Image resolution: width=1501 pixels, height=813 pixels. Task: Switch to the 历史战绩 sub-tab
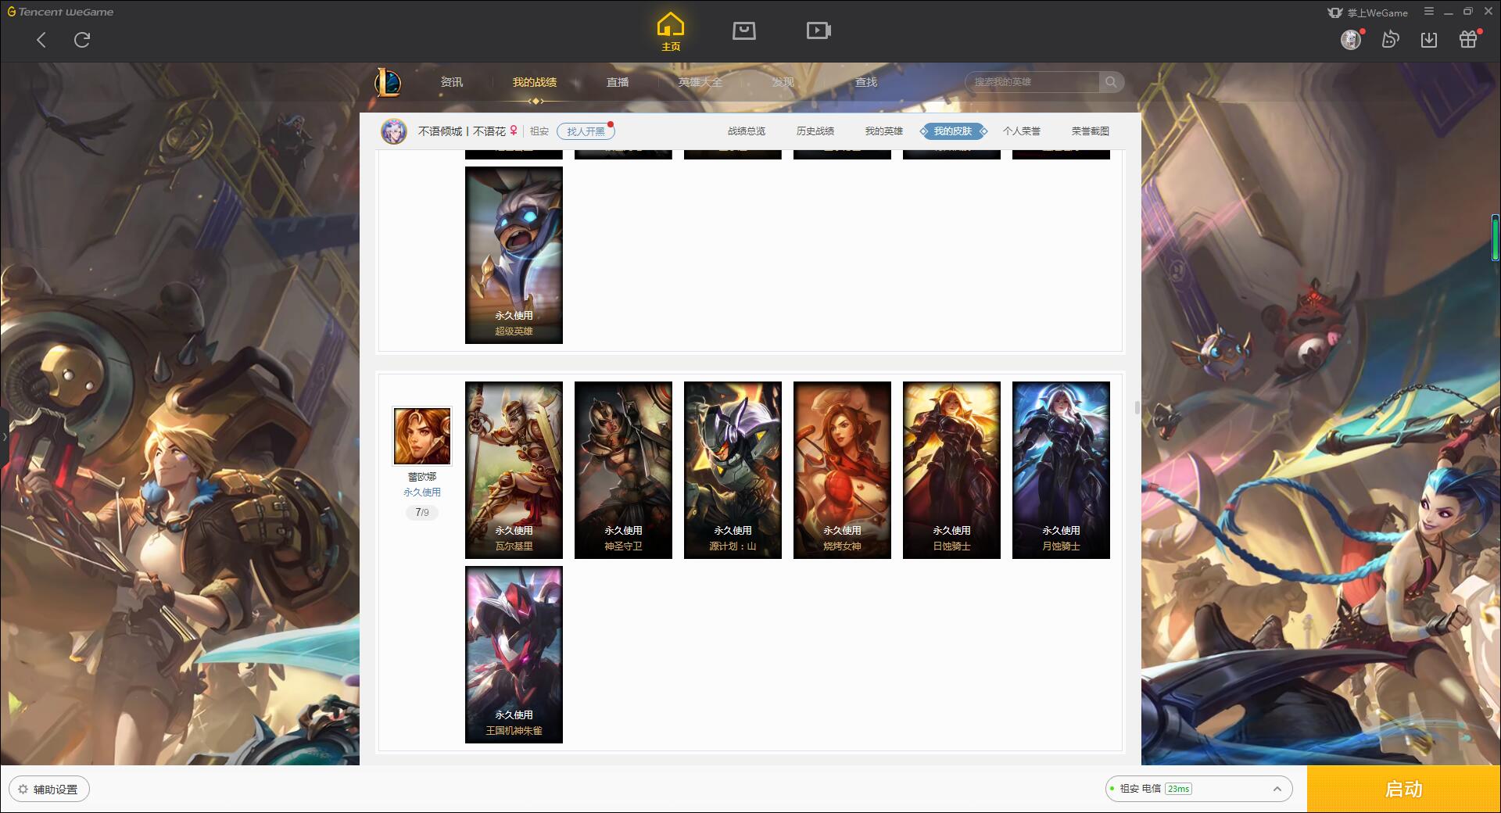click(x=815, y=131)
